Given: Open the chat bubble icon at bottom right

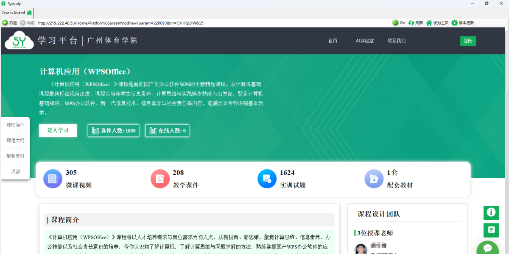Looking at the screenshot, I should coord(487,248).
